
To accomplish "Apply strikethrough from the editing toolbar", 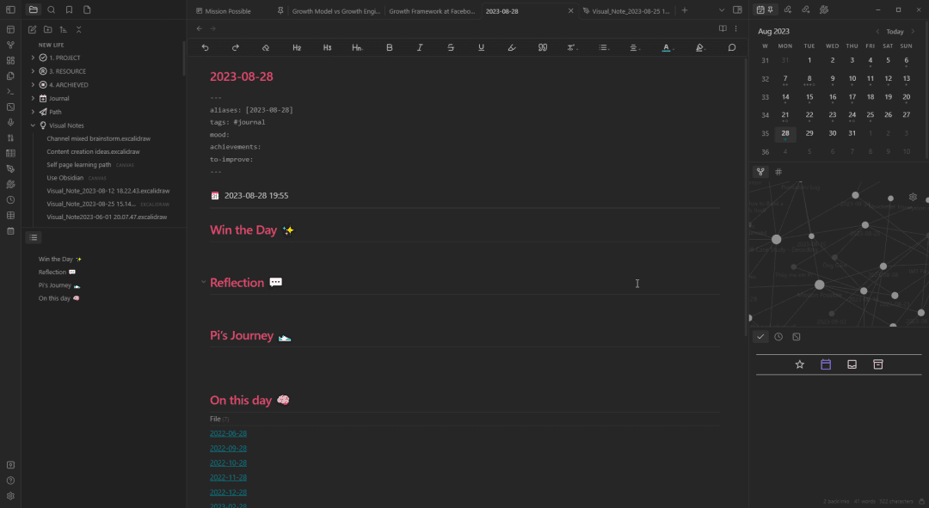I will tap(451, 48).
